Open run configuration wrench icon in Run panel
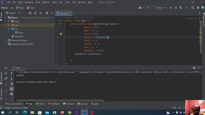The width and height of the screenshot is (205, 115). [x=6, y=79]
